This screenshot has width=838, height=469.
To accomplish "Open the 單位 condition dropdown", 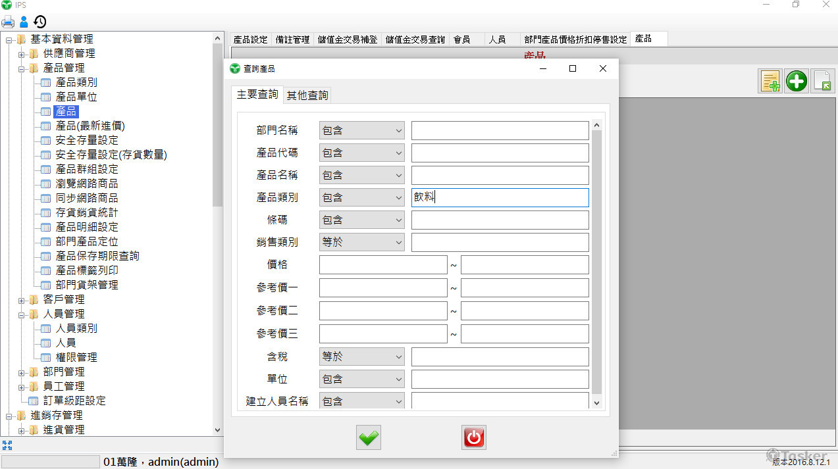I will 362,379.
